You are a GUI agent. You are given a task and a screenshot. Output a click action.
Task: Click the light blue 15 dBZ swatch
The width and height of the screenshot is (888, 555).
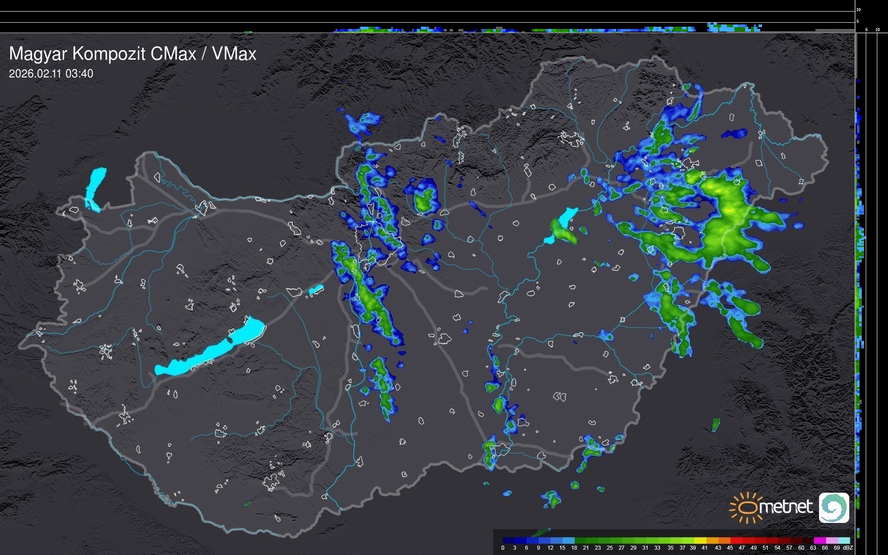(x=569, y=540)
